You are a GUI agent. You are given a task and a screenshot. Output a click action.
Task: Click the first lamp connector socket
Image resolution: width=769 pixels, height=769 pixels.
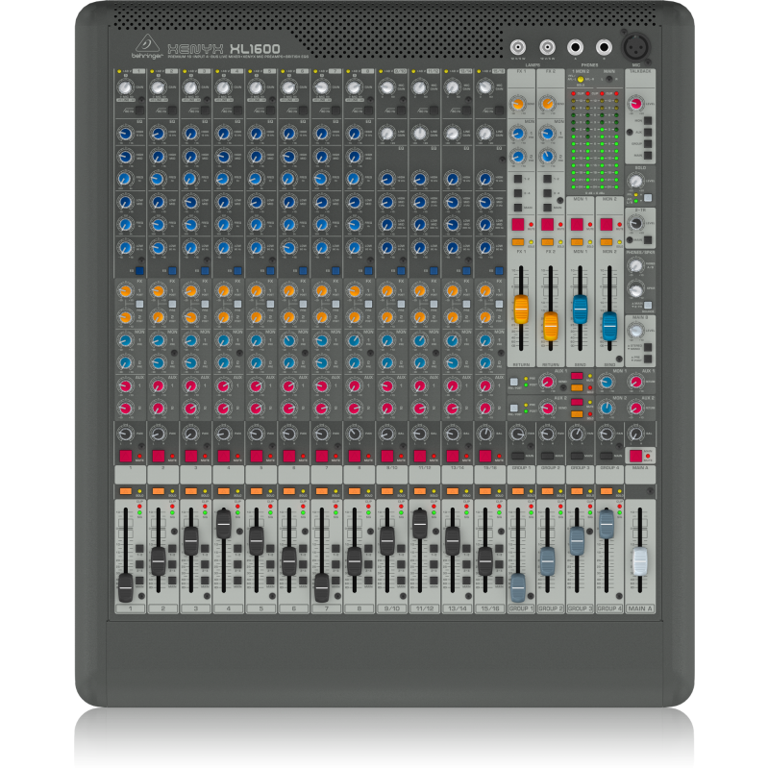(x=519, y=45)
